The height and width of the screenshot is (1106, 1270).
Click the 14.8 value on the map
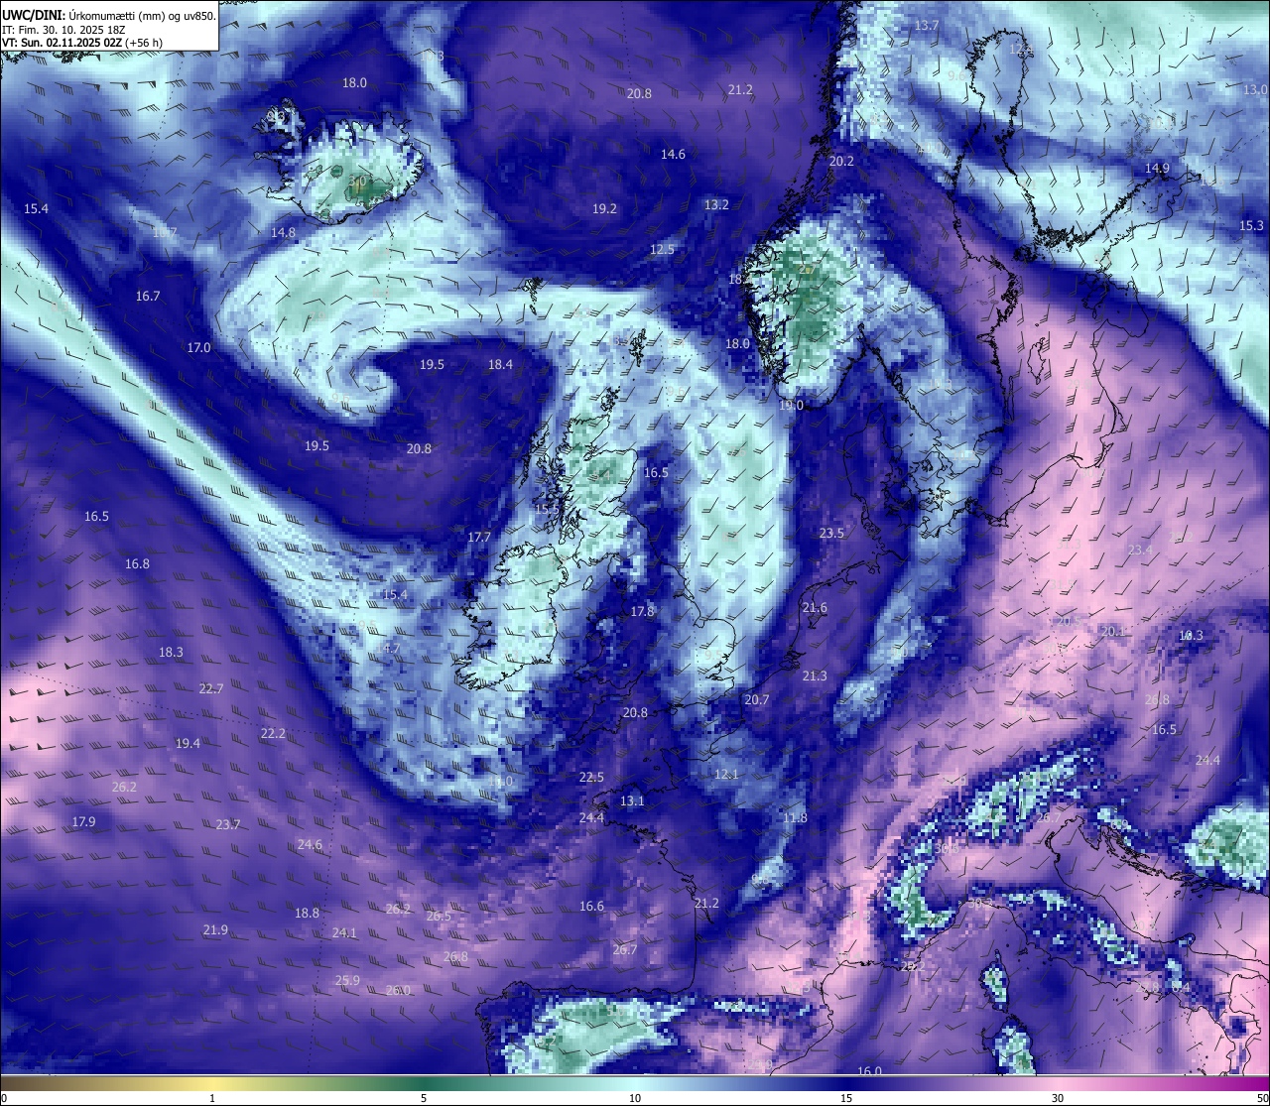(x=283, y=232)
